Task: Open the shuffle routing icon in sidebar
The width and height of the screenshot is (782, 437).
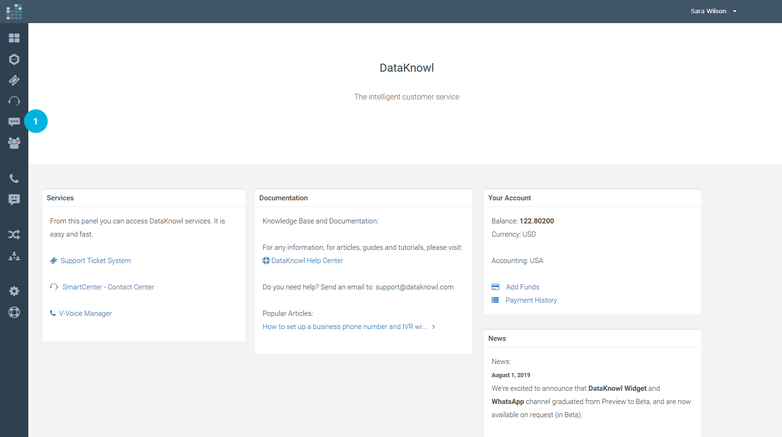Action: click(x=14, y=234)
